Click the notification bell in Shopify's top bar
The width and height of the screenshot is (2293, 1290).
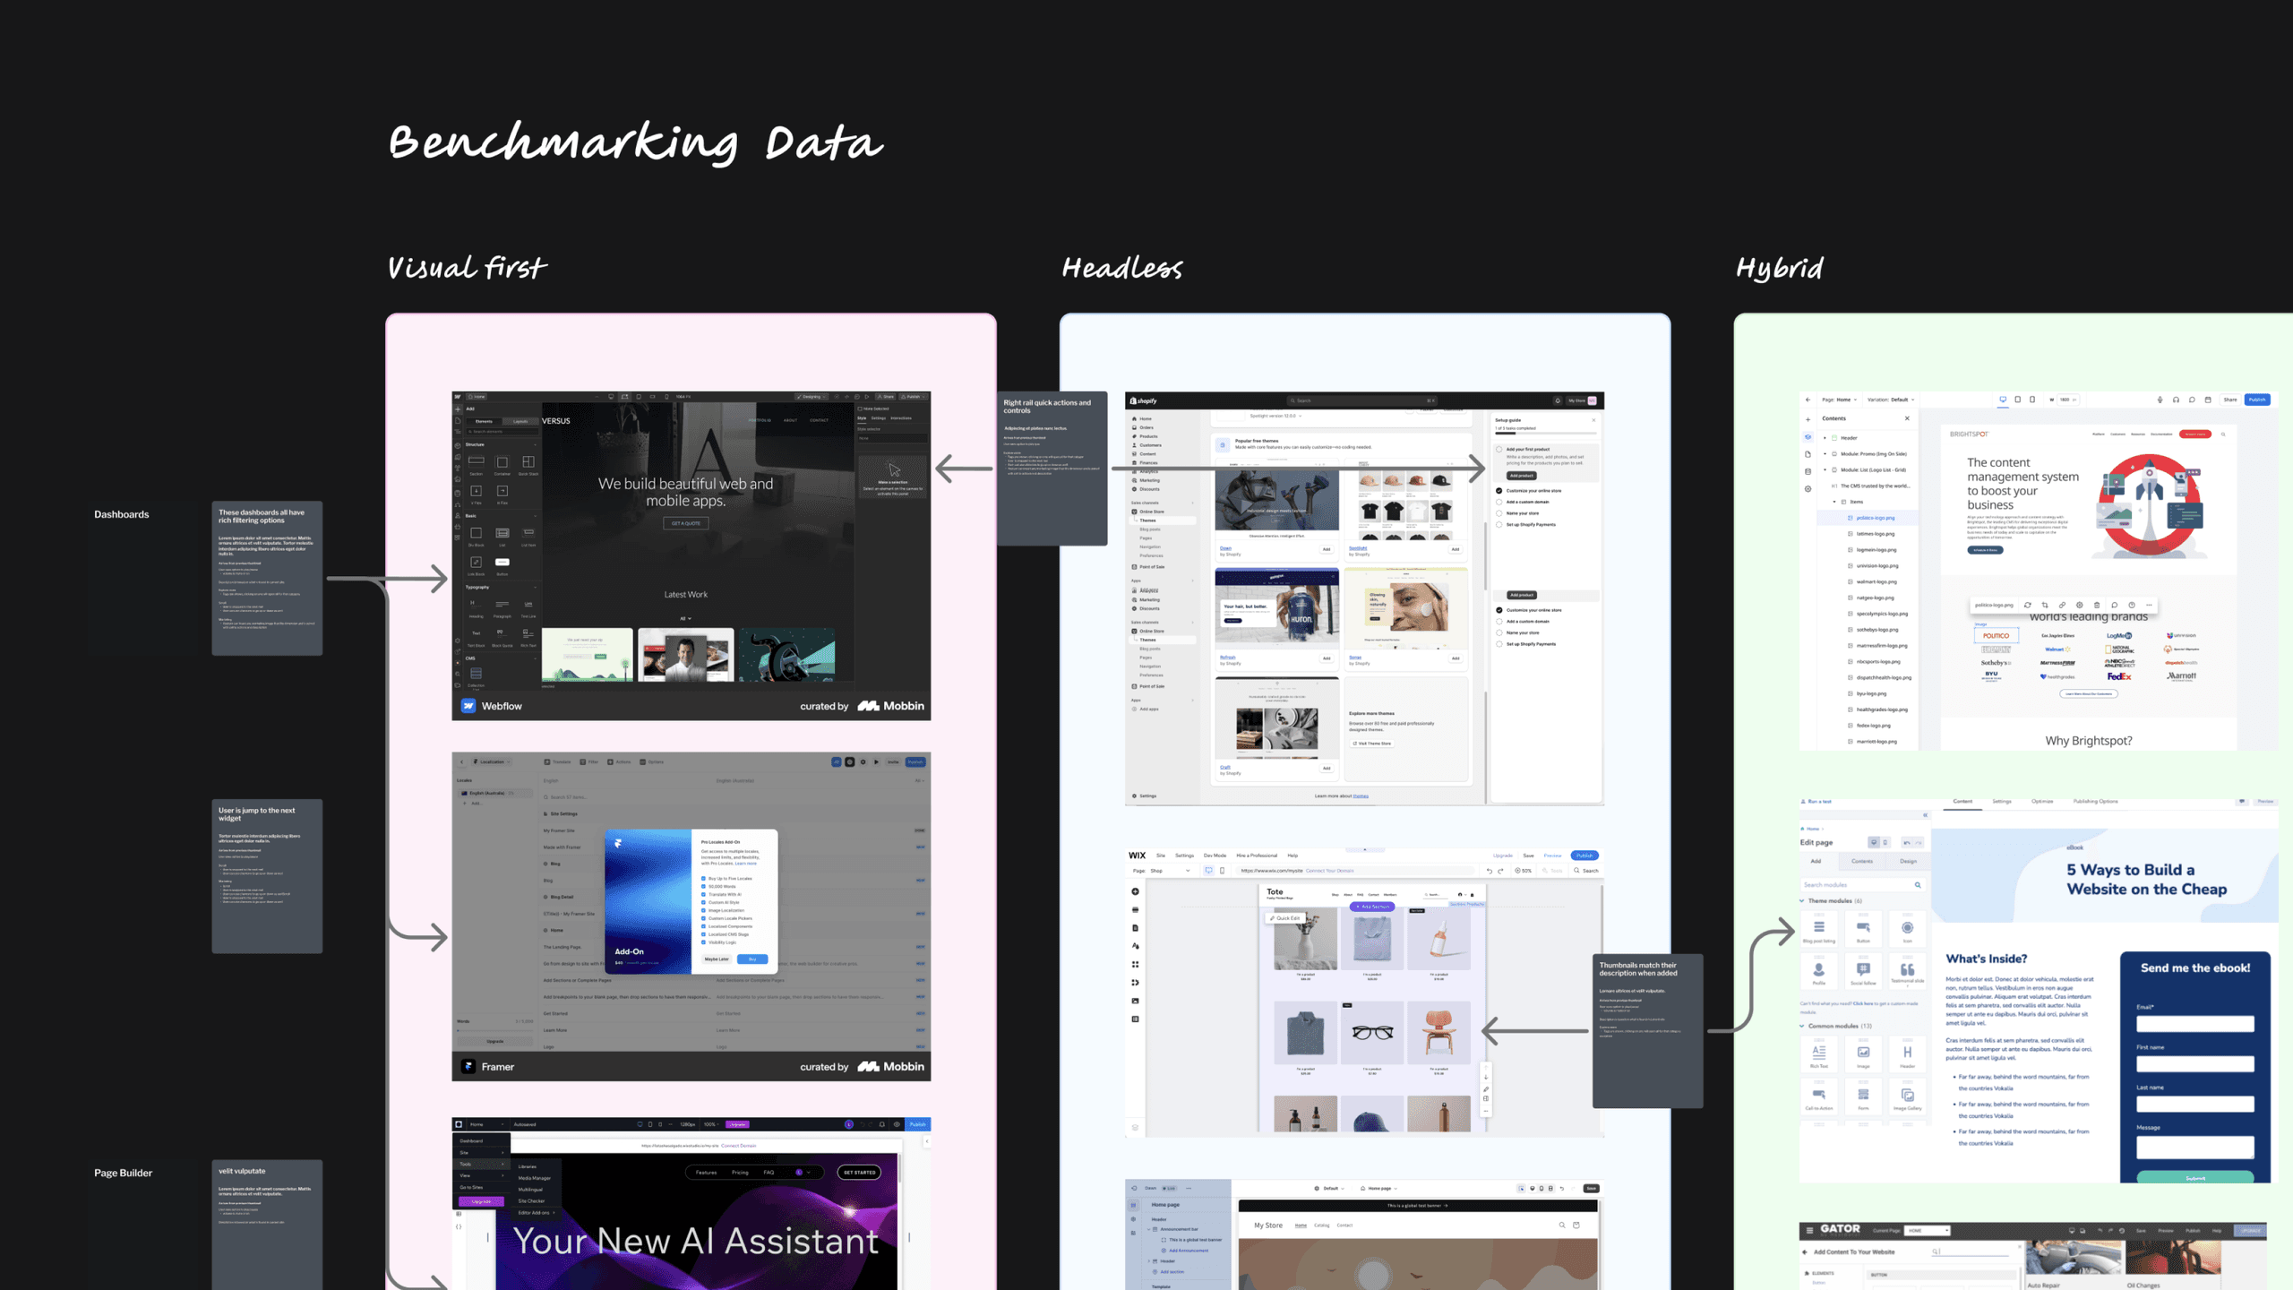coord(1558,401)
